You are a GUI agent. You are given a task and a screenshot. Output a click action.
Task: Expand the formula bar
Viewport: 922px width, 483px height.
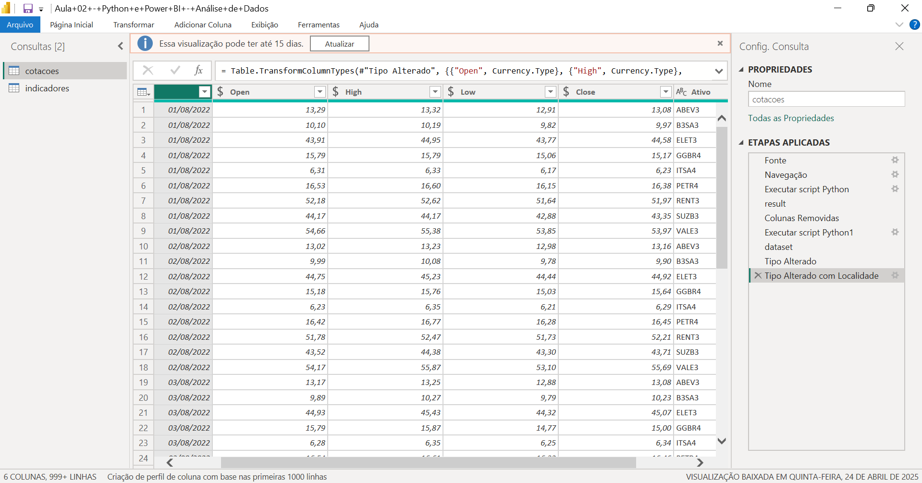coord(719,71)
